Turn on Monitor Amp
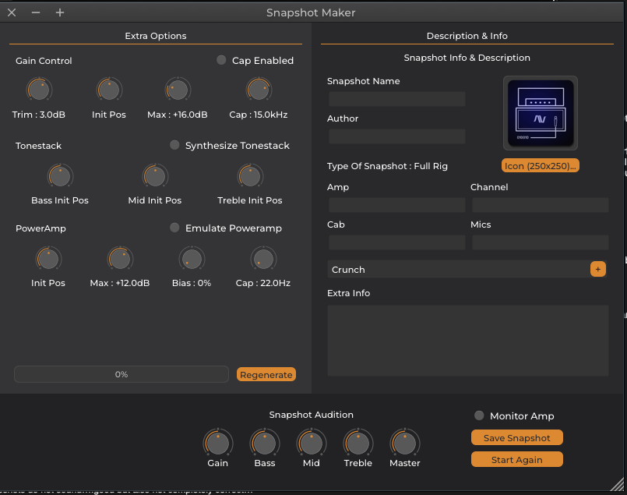 (x=479, y=415)
